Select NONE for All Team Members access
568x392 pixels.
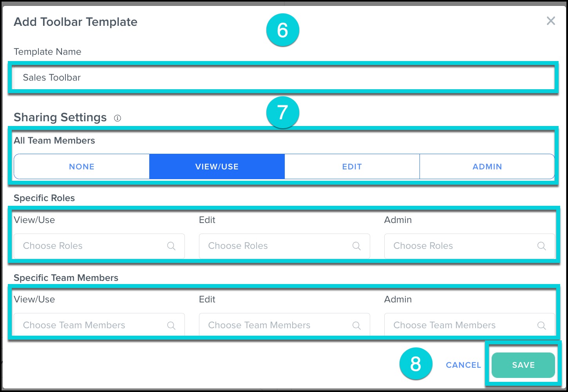tap(81, 166)
